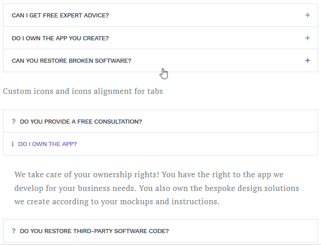This screenshot has width=321, height=245.
Task: Click question mark icon beside third-party software code
Action: tap(14, 231)
